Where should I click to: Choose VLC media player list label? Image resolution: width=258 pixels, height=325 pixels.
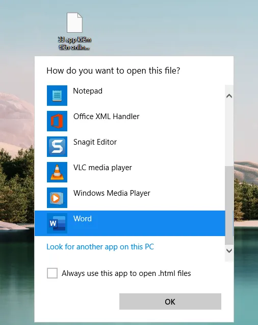click(x=102, y=168)
